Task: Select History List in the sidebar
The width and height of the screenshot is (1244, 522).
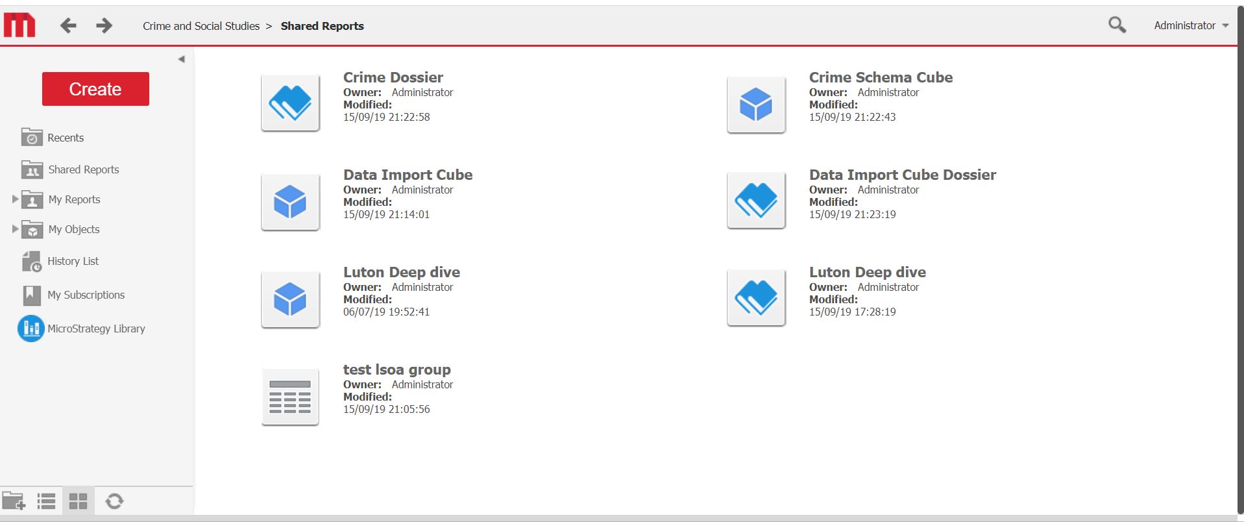Action: (x=73, y=261)
